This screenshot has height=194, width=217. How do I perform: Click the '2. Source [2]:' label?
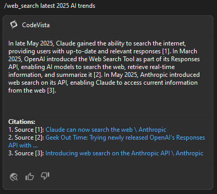[26, 138]
